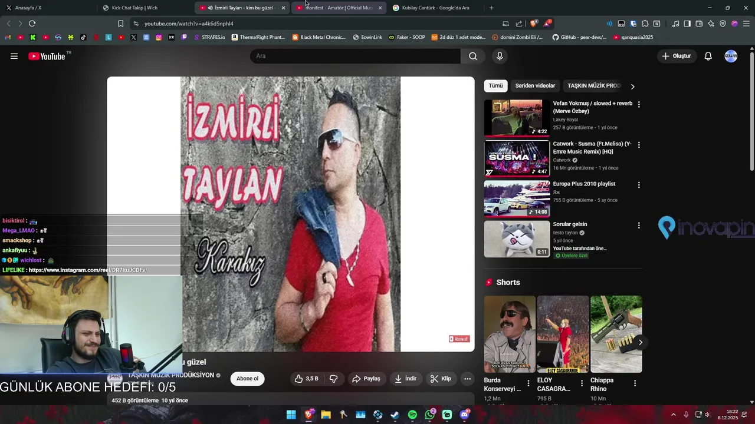This screenshot has height=424, width=755.
Task: Open the YouTube hamburger guide menu
Action: point(14,56)
